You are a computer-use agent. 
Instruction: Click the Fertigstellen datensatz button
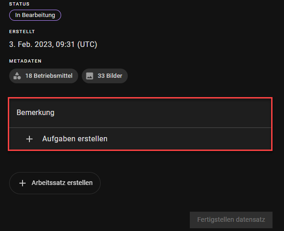point(231,219)
